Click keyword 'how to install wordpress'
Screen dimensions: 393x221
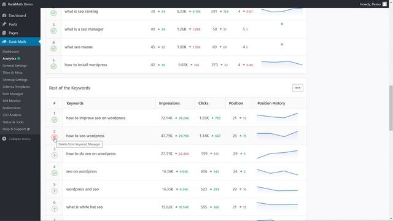(x=86, y=64)
